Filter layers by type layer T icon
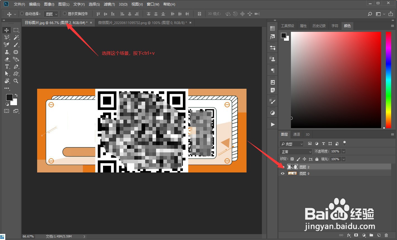Screen dimensions: 397x240 323,144
